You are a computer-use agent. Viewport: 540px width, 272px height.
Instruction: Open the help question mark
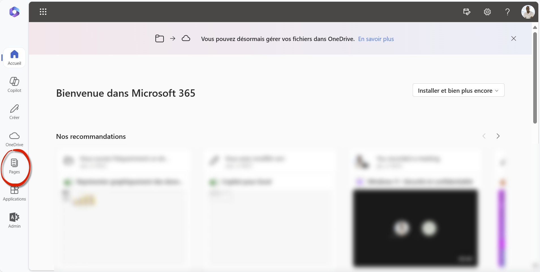click(507, 12)
